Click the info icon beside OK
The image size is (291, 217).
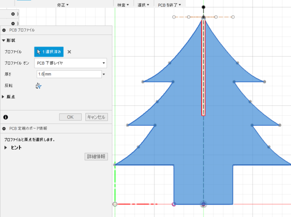coord(6,117)
